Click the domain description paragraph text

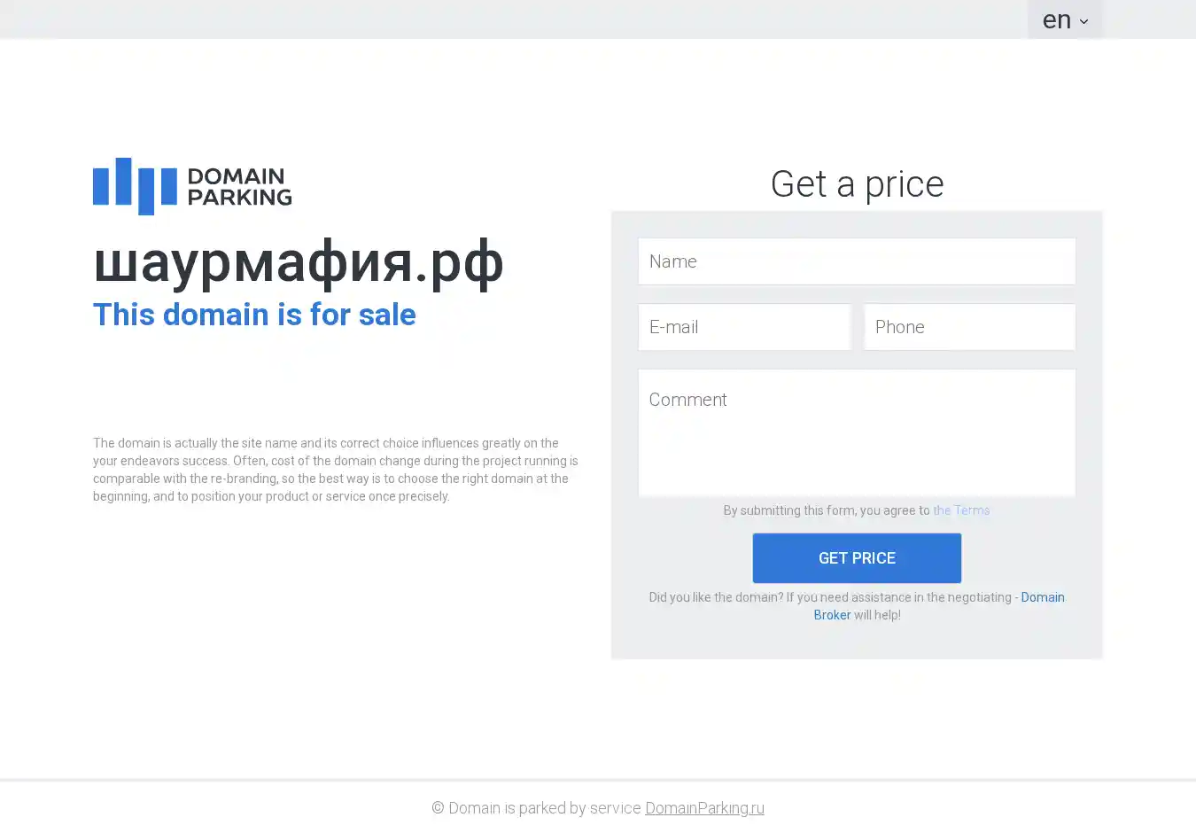pyautogui.click(x=335, y=470)
